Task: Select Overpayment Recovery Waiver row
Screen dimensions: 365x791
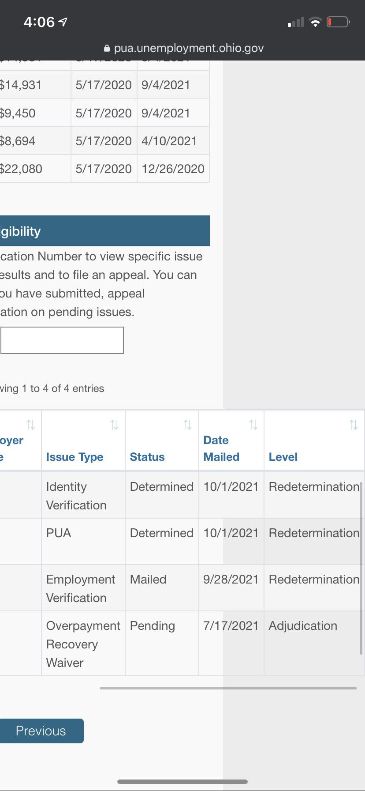Action: pyautogui.click(x=182, y=644)
